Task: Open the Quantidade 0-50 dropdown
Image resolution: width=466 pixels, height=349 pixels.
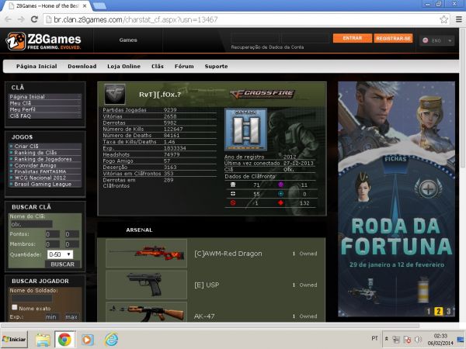Action: point(60,254)
